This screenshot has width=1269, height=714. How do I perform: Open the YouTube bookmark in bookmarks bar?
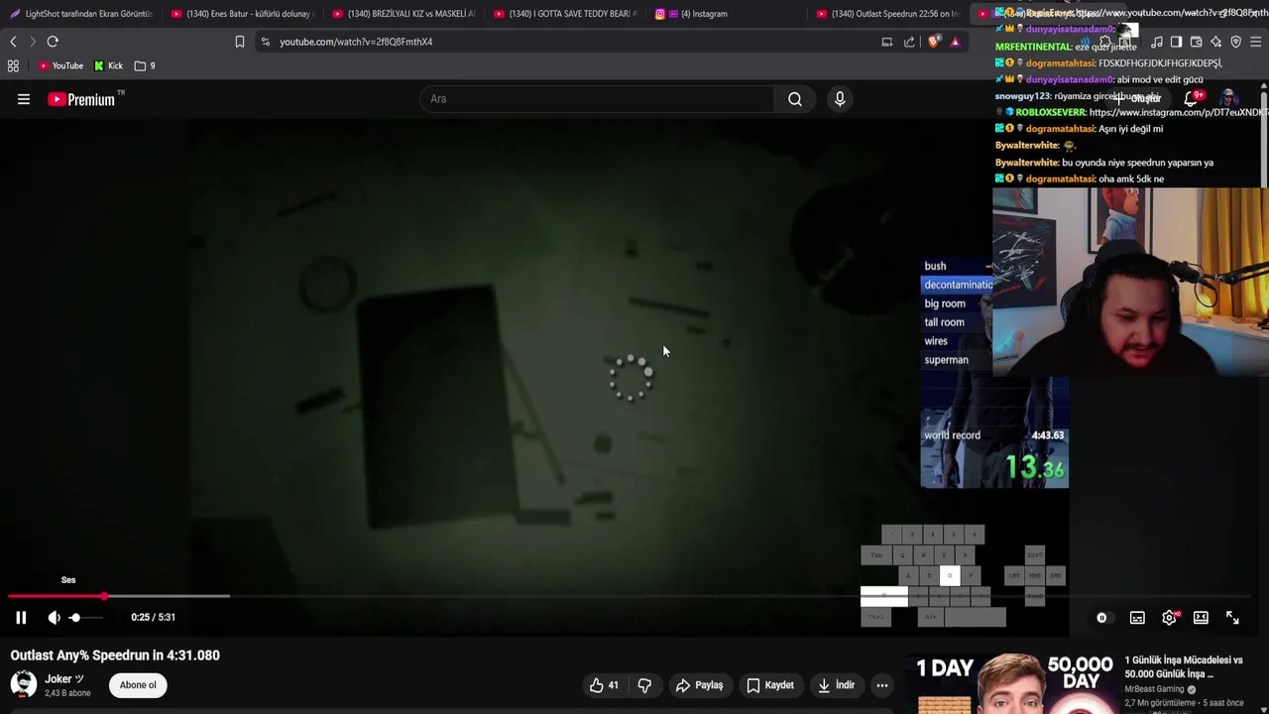(60, 65)
